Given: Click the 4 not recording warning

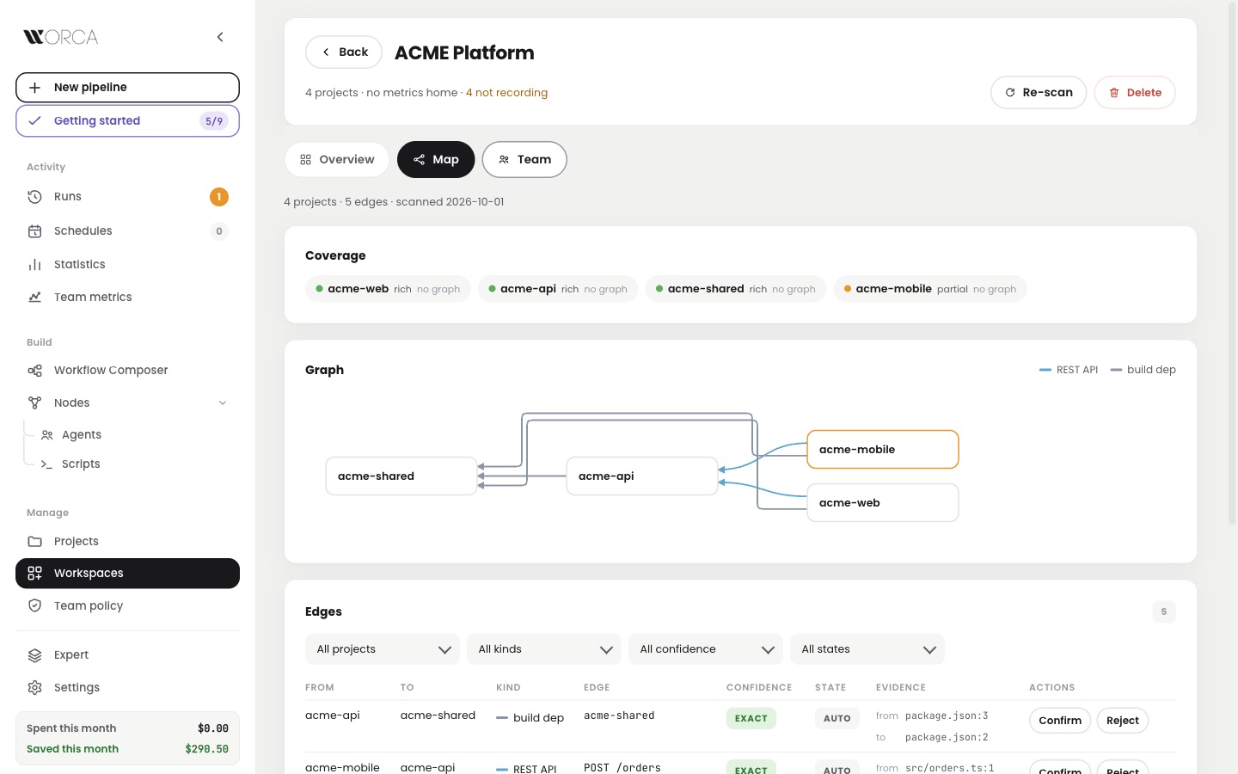Looking at the screenshot, I should pos(506,93).
